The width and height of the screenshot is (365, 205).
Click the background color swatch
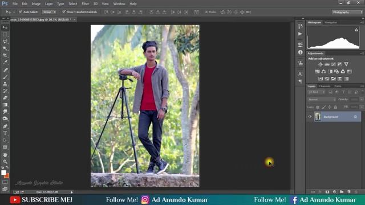(7, 175)
